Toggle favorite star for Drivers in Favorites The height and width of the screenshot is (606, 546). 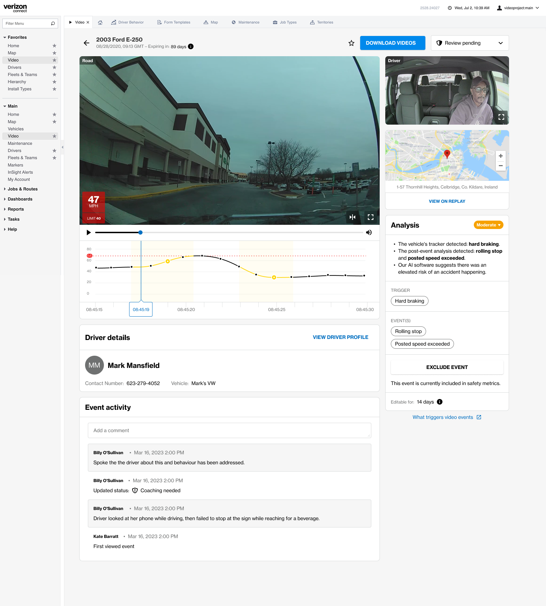(54, 67)
